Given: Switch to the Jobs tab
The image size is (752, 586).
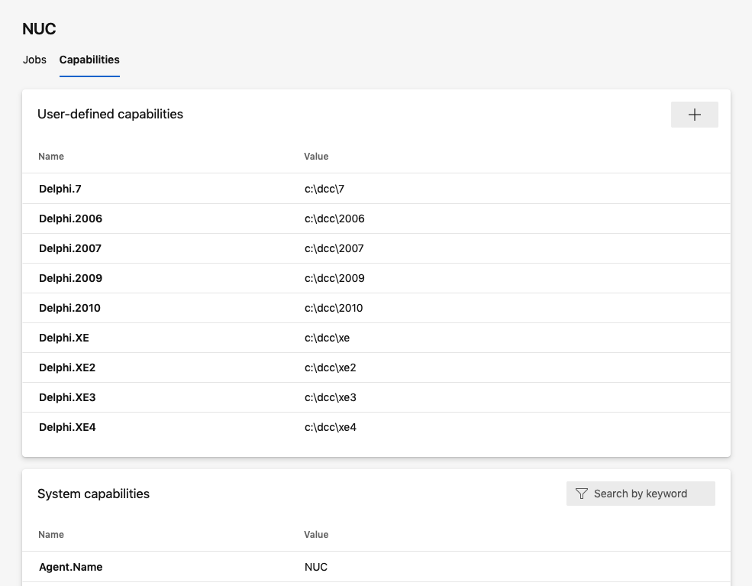Looking at the screenshot, I should click(x=34, y=60).
